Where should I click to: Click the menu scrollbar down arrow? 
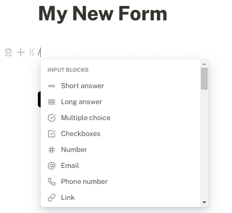pos(204,202)
